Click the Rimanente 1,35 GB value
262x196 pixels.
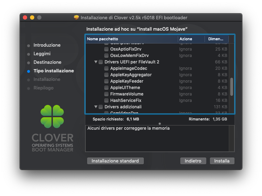(220, 119)
